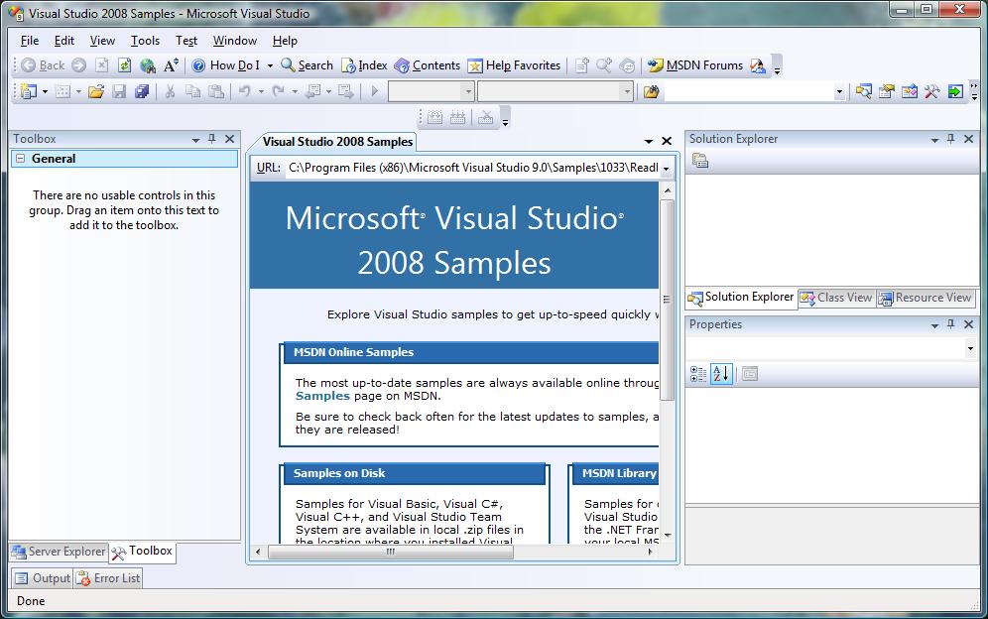Open the Find combo box dropdown arrow

[839, 92]
